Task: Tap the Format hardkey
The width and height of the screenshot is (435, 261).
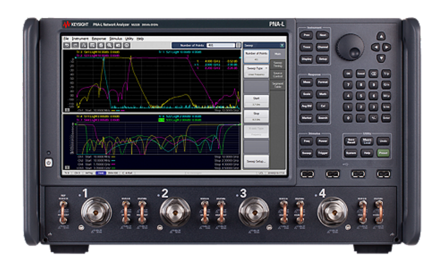Action: coord(322,82)
